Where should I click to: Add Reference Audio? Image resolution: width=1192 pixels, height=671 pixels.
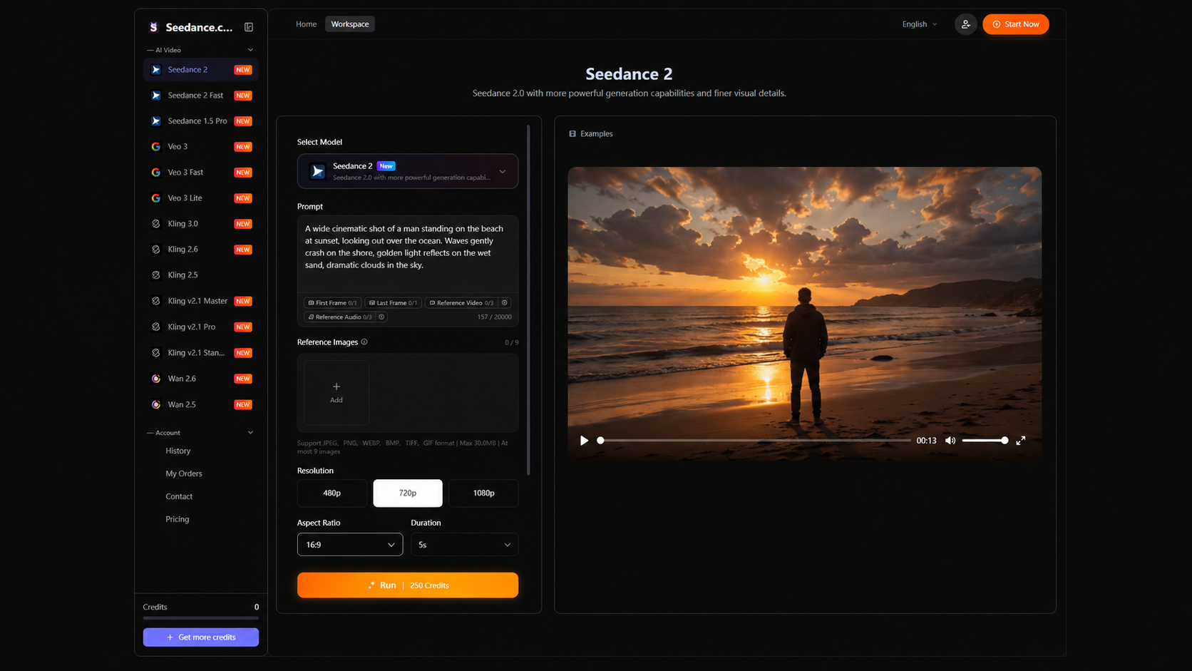[339, 317]
